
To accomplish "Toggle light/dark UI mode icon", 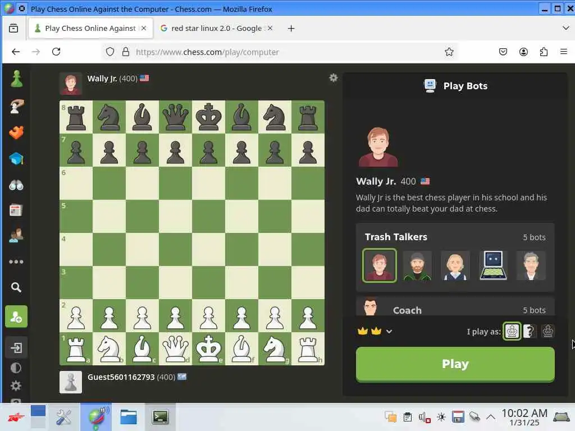I will pos(16,368).
